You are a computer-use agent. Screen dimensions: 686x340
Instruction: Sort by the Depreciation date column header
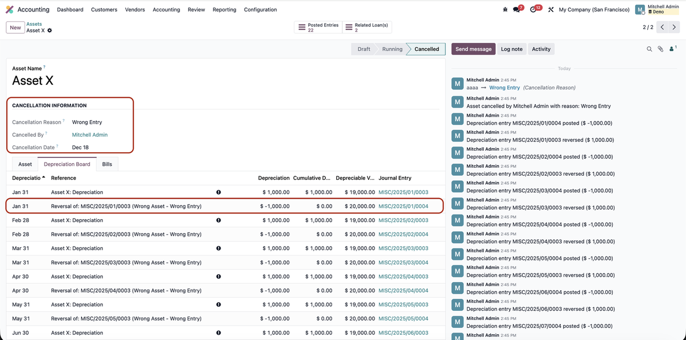(x=27, y=178)
